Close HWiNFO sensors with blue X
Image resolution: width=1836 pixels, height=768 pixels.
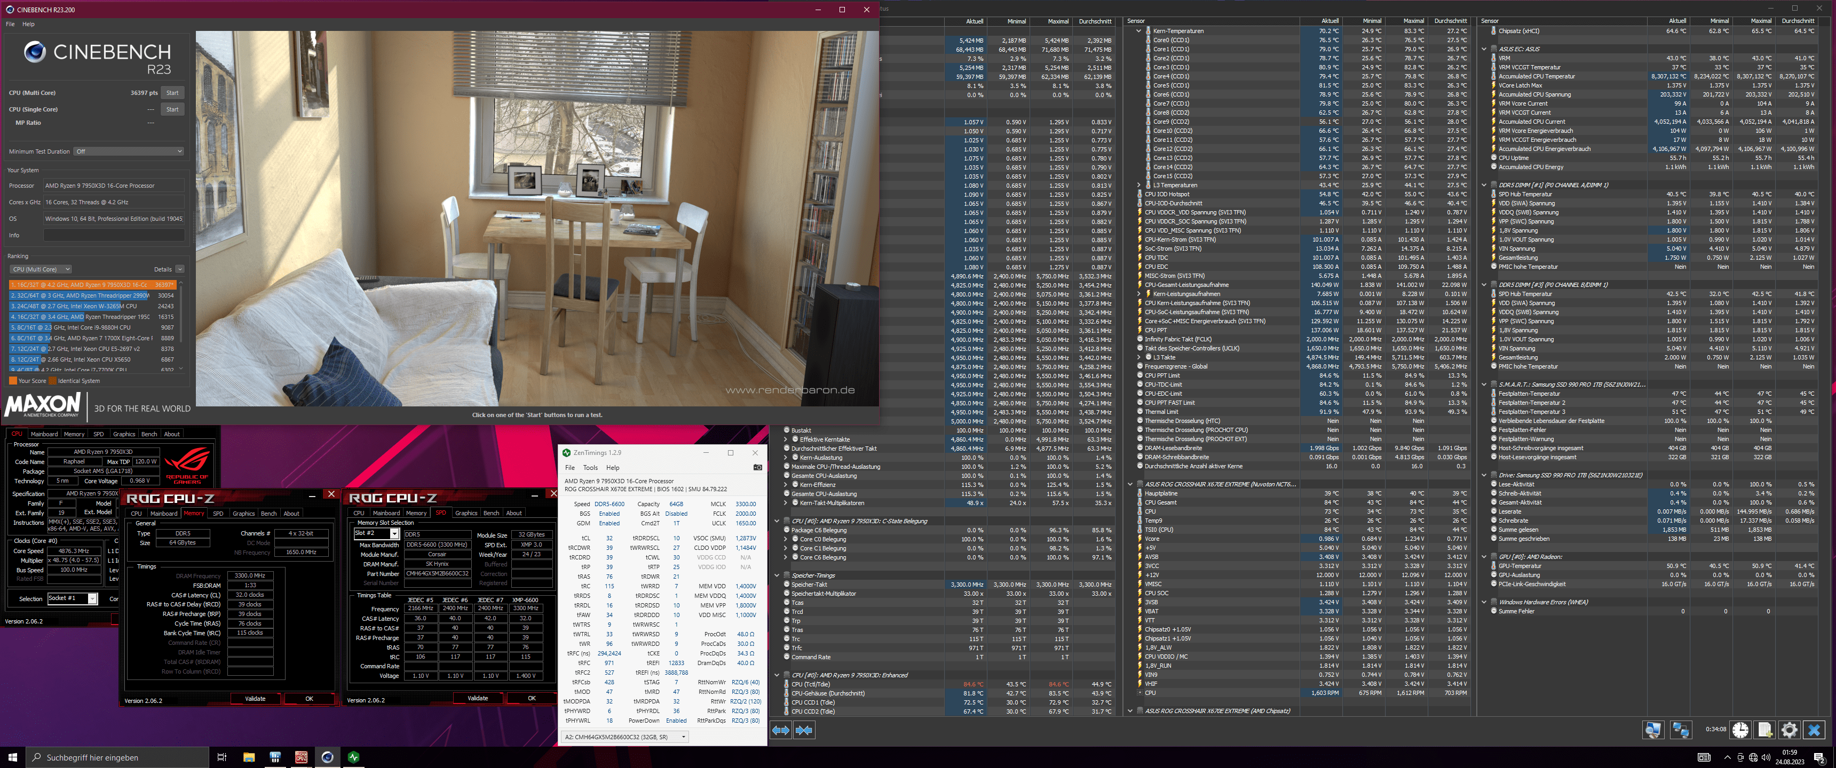(1814, 730)
